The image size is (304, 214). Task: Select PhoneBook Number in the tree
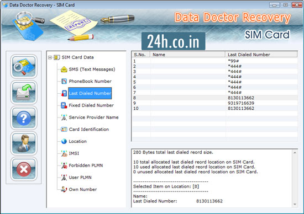tap(90, 81)
